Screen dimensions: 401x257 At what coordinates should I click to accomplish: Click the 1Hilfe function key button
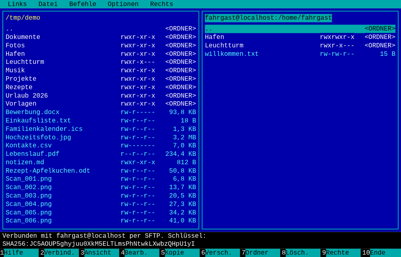click(19, 253)
